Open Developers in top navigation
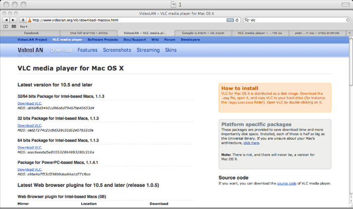The width and height of the screenshot is (353, 209). 190,40
